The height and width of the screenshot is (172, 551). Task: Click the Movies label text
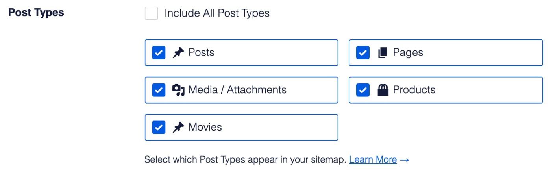(205, 128)
